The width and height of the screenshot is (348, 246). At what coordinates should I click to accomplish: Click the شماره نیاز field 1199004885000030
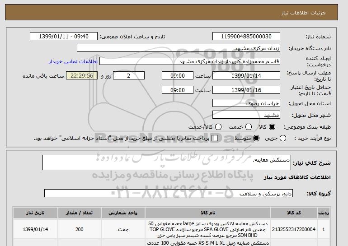pyautogui.click(x=246, y=37)
